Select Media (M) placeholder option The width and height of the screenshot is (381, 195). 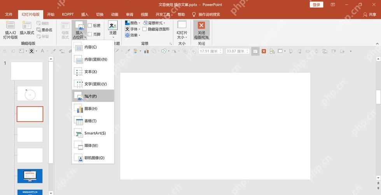tap(93, 146)
